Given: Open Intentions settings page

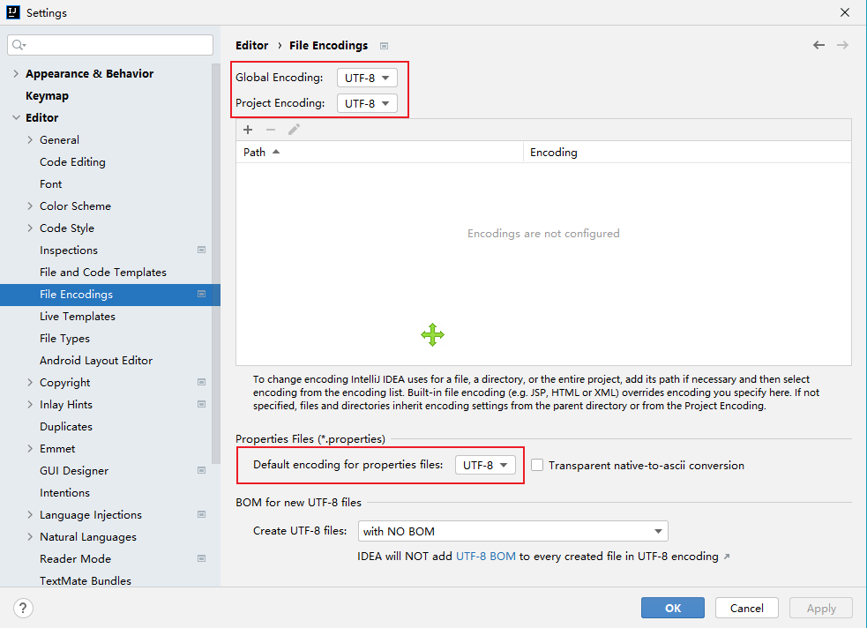Looking at the screenshot, I should 64,492.
